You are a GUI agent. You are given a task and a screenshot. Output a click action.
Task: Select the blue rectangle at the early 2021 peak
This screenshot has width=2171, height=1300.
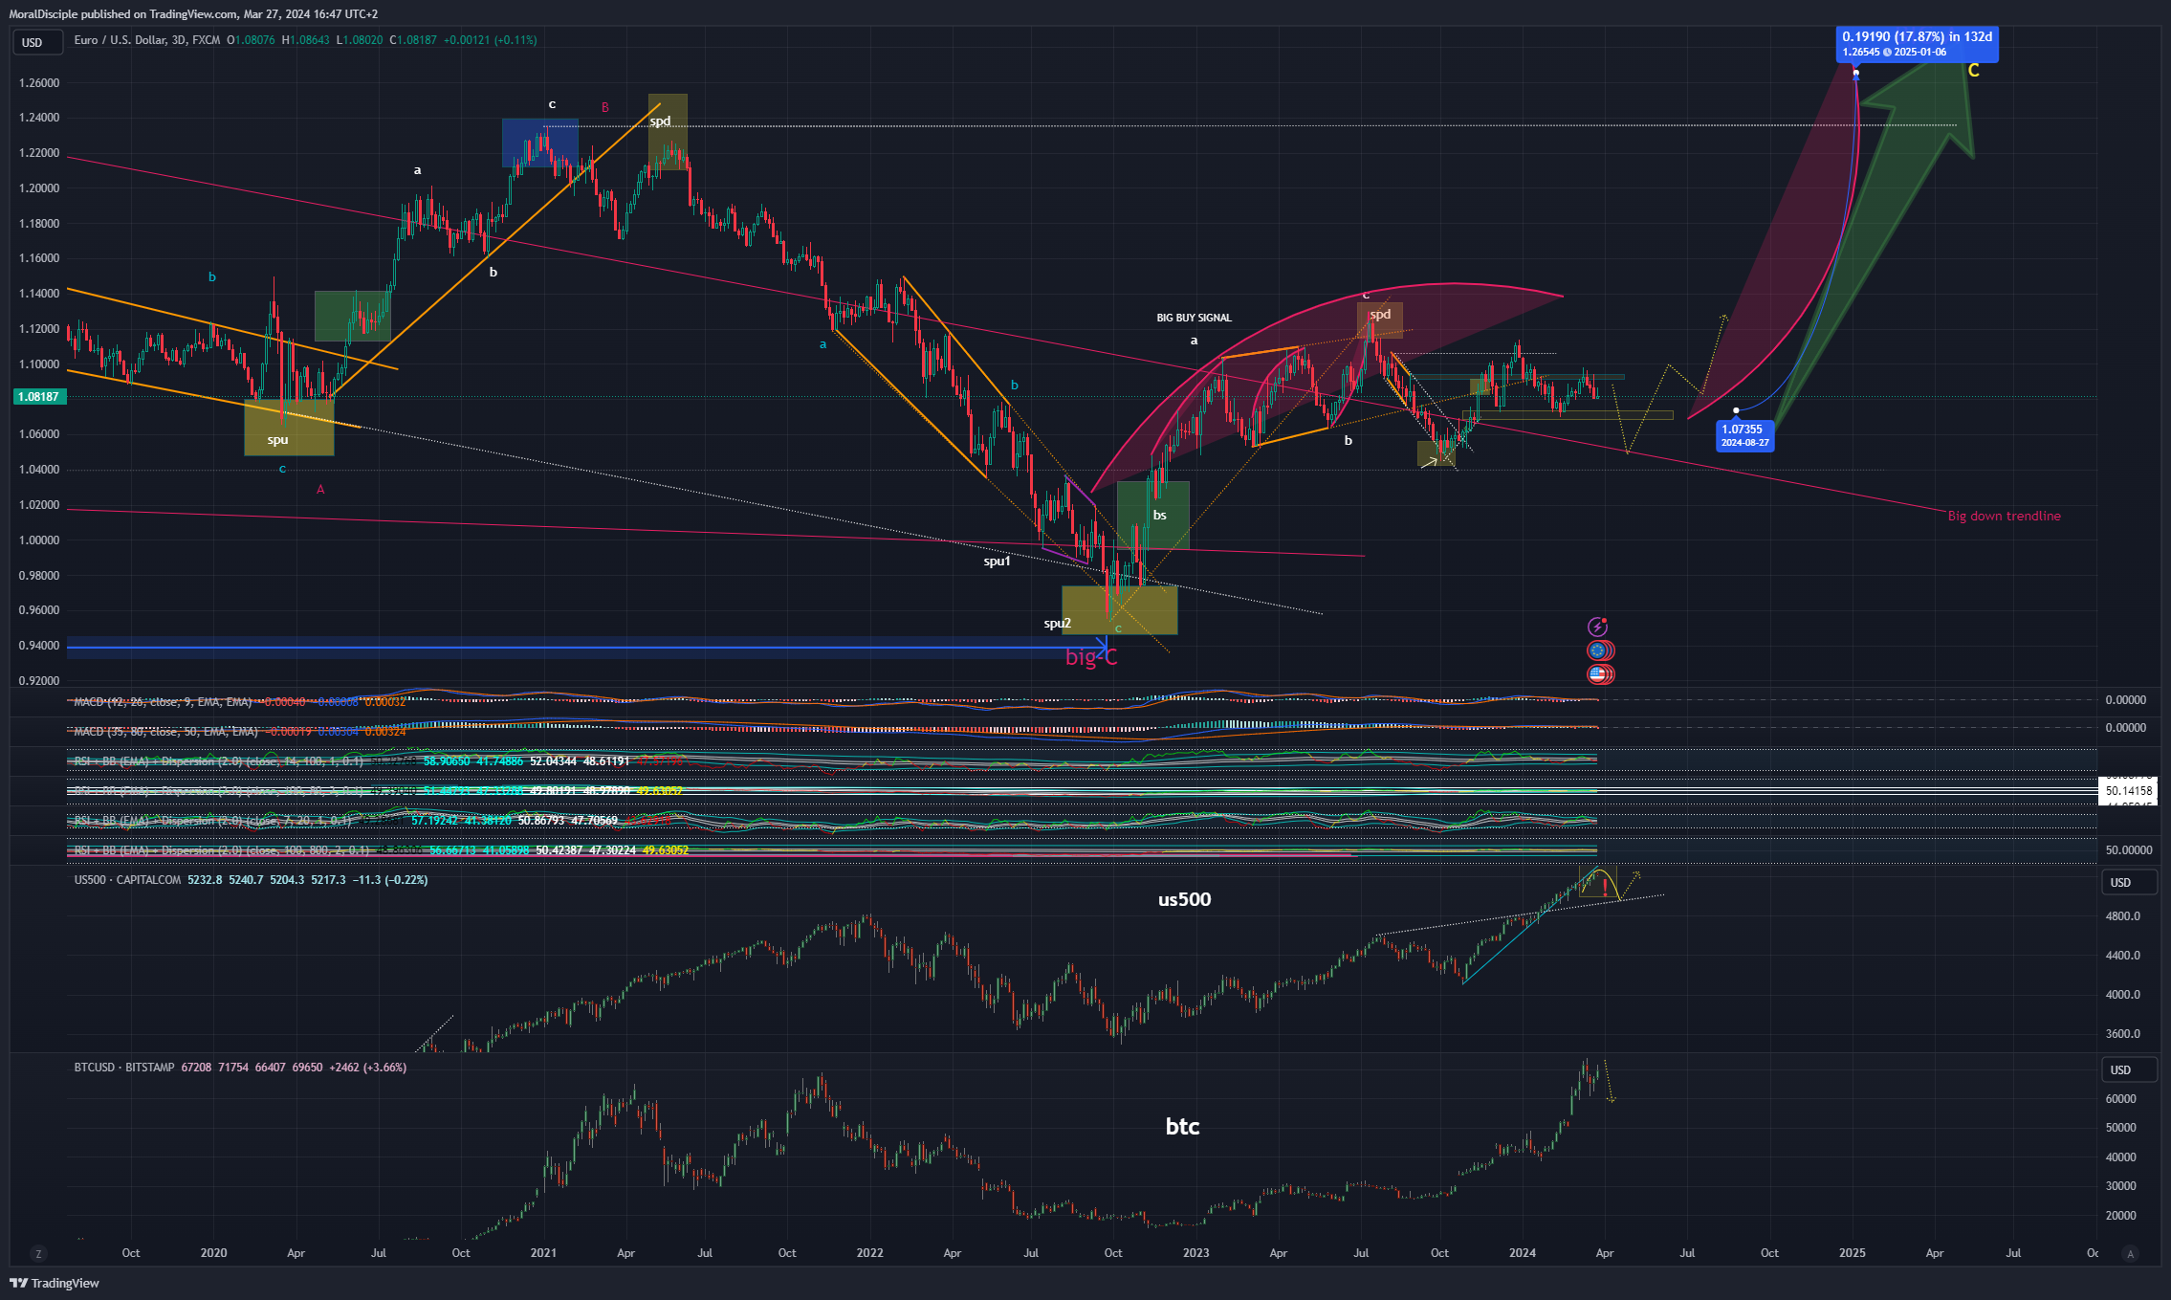click(x=539, y=143)
